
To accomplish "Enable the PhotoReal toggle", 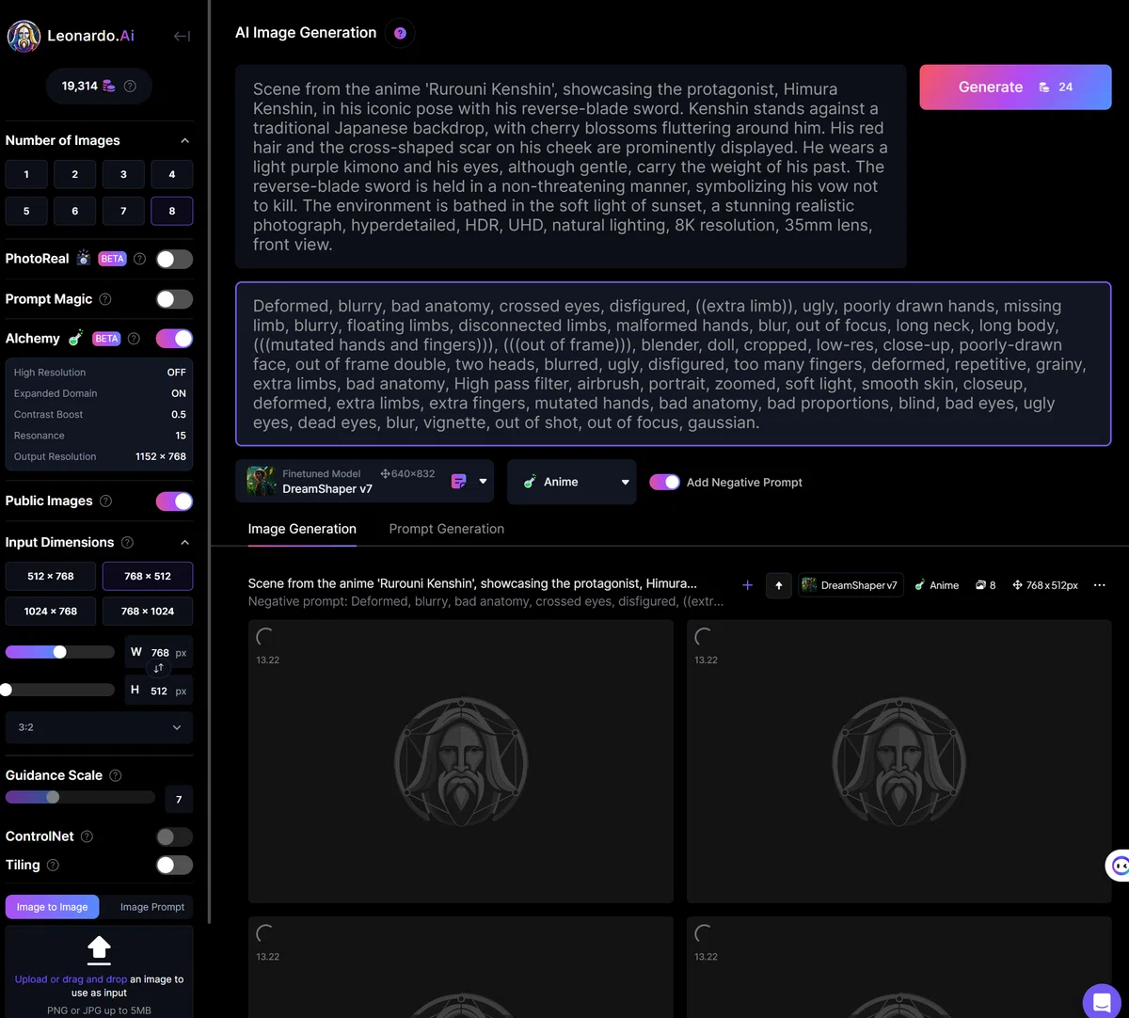I will (174, 259).
